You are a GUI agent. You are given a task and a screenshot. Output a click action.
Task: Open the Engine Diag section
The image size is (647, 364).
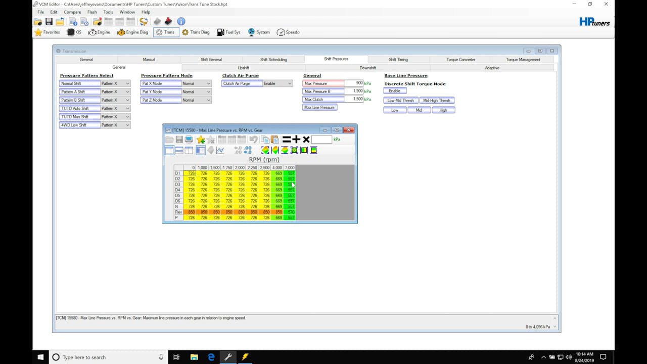(132, 32)
